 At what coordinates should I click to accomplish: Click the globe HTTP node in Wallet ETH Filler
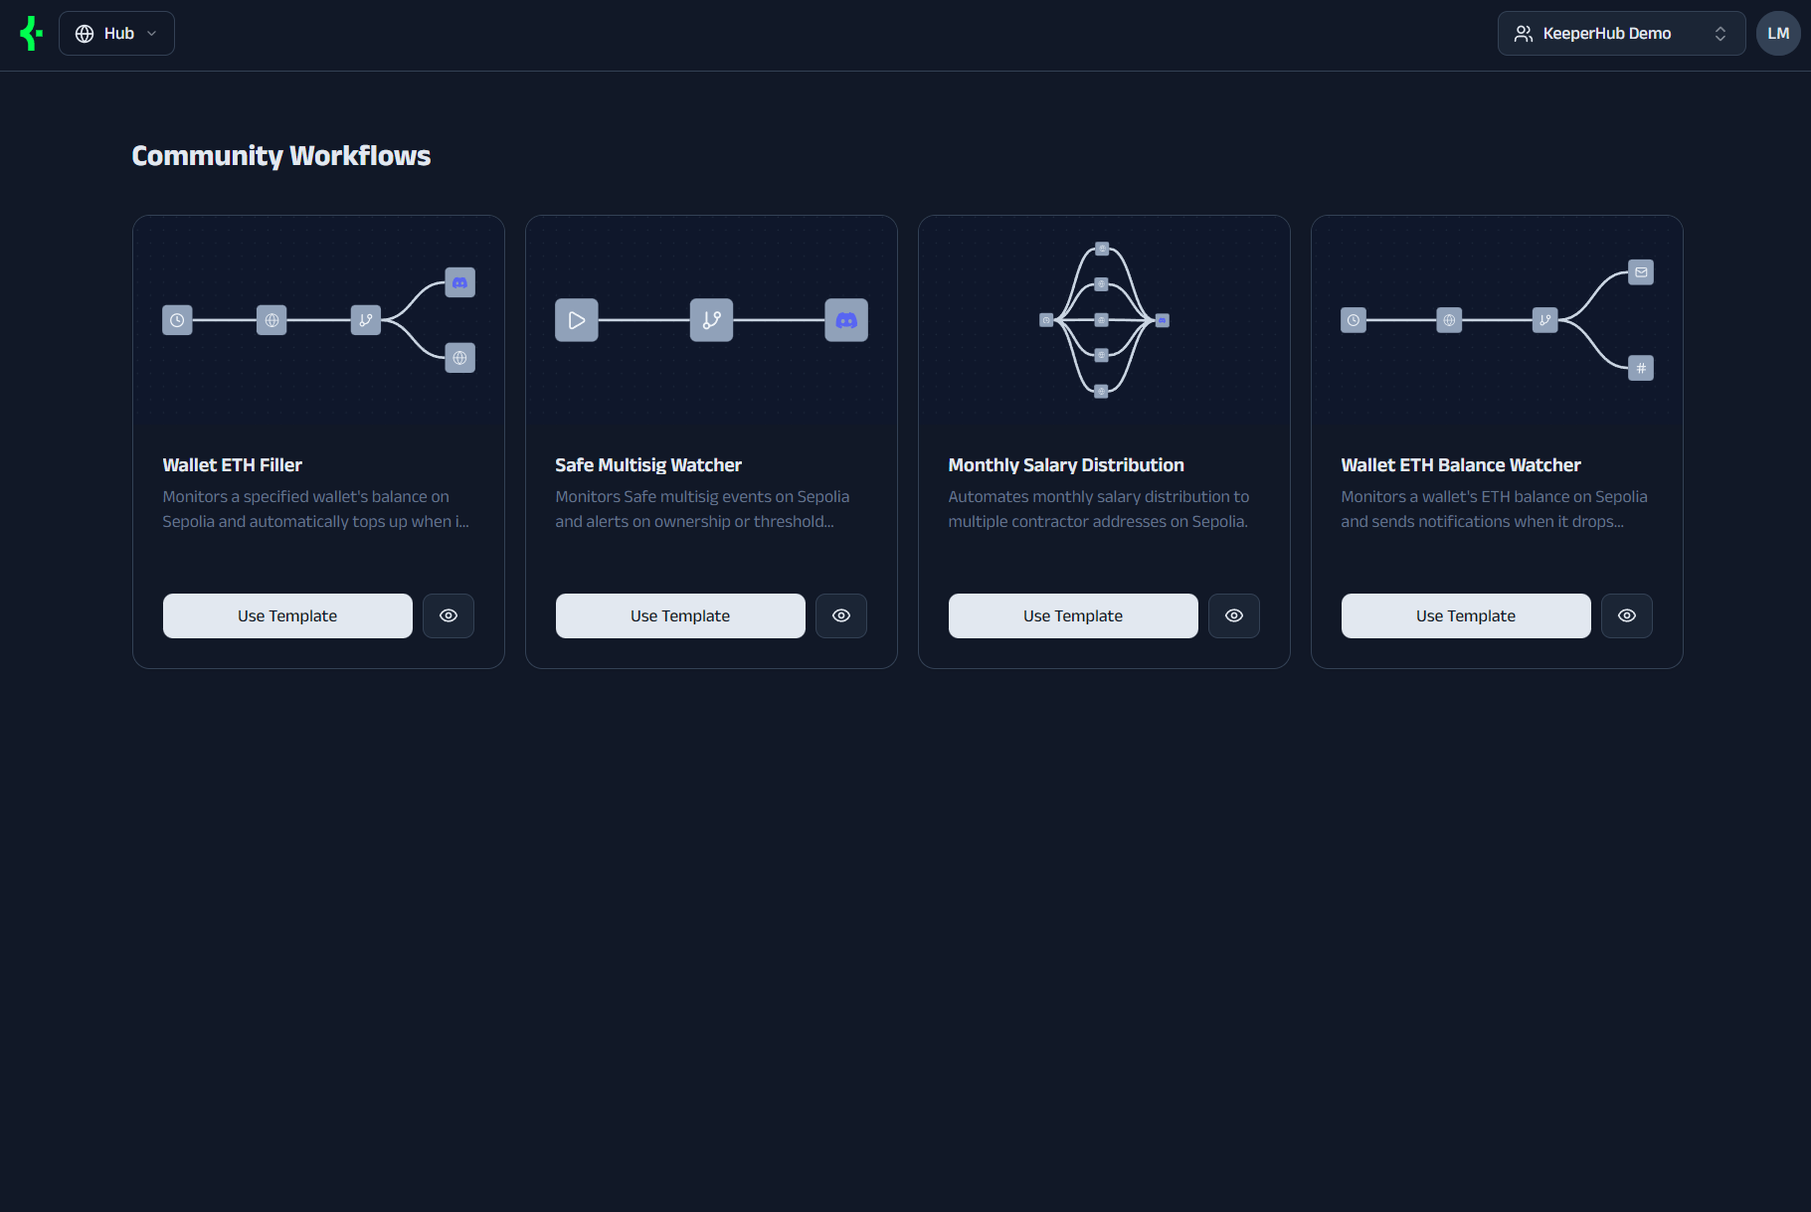[x=271, y=319]
